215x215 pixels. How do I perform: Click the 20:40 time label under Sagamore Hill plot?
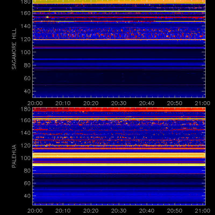pos(147,103)
